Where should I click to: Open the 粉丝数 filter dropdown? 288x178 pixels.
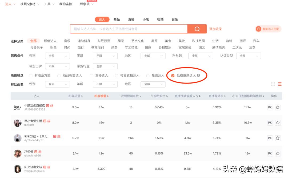coord(201,56)
